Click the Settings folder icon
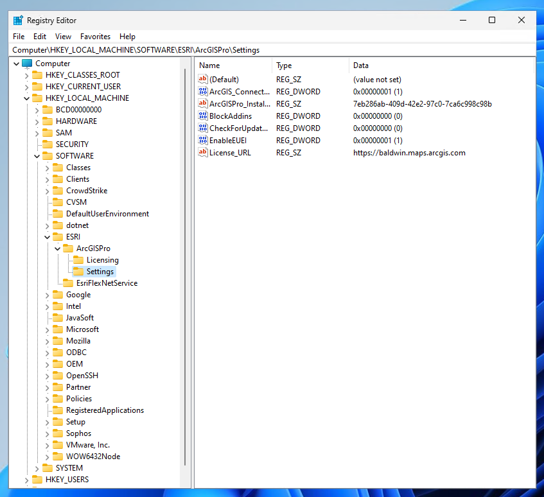 click(x=78, y=272)
